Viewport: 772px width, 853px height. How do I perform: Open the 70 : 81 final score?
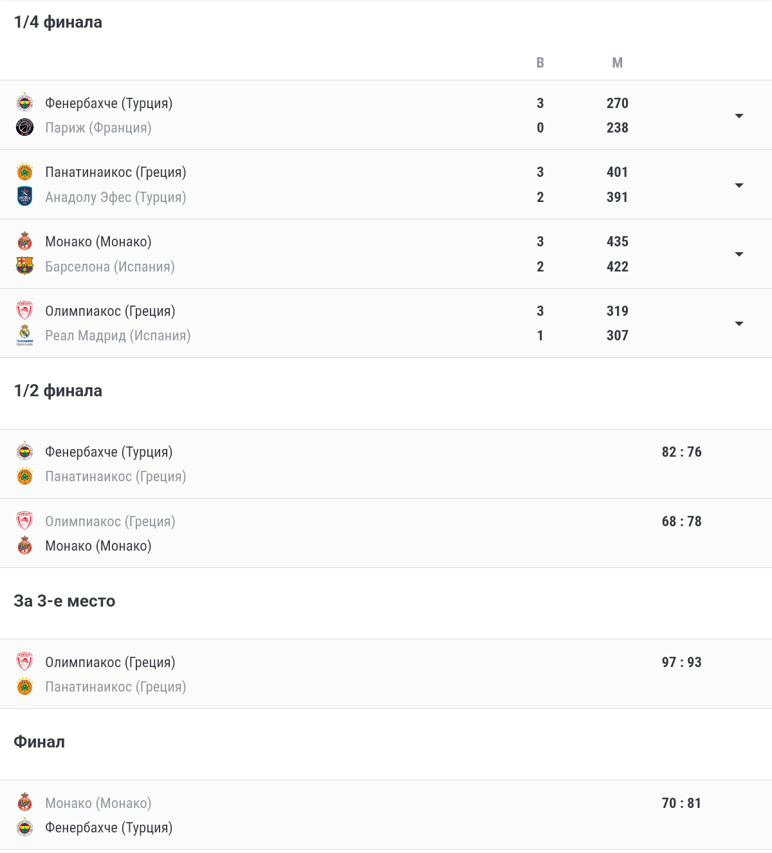[681, 803]
